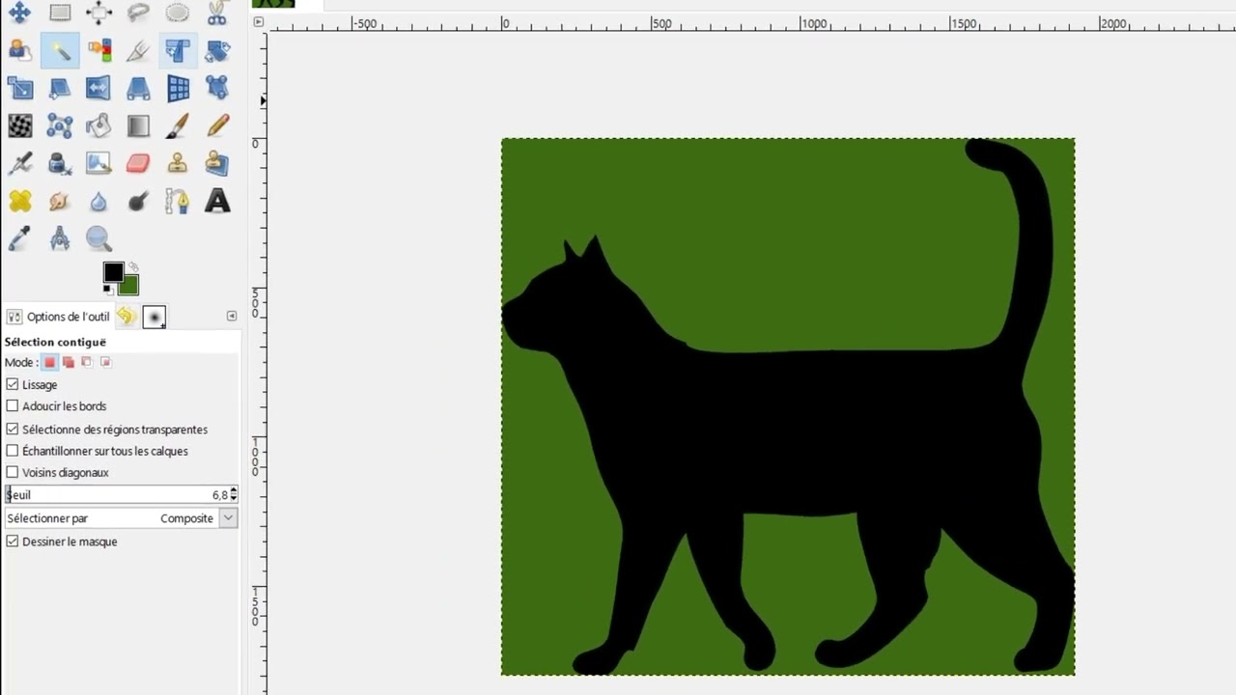Set selection mode to subtract
Screen dimensions: 1236x695
87,362
